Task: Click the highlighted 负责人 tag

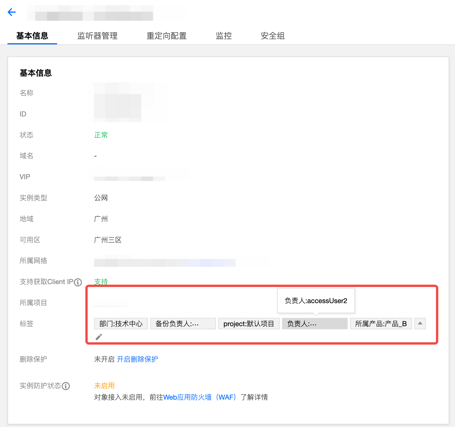Action: pos(315,324)
